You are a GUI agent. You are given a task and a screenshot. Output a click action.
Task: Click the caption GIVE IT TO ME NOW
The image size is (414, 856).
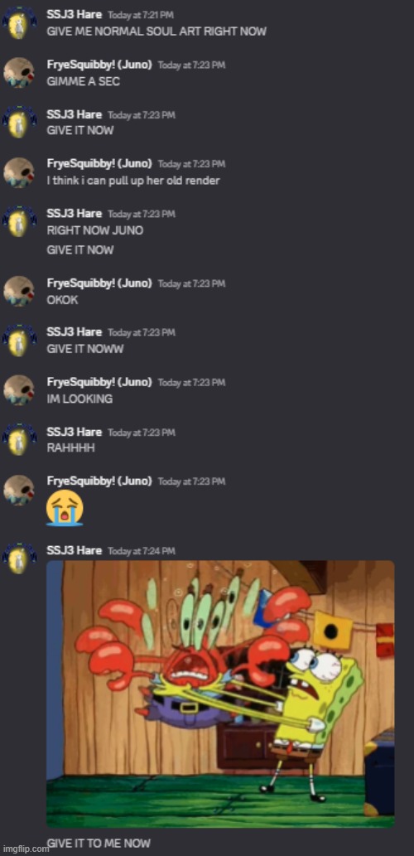pos(99,843)
